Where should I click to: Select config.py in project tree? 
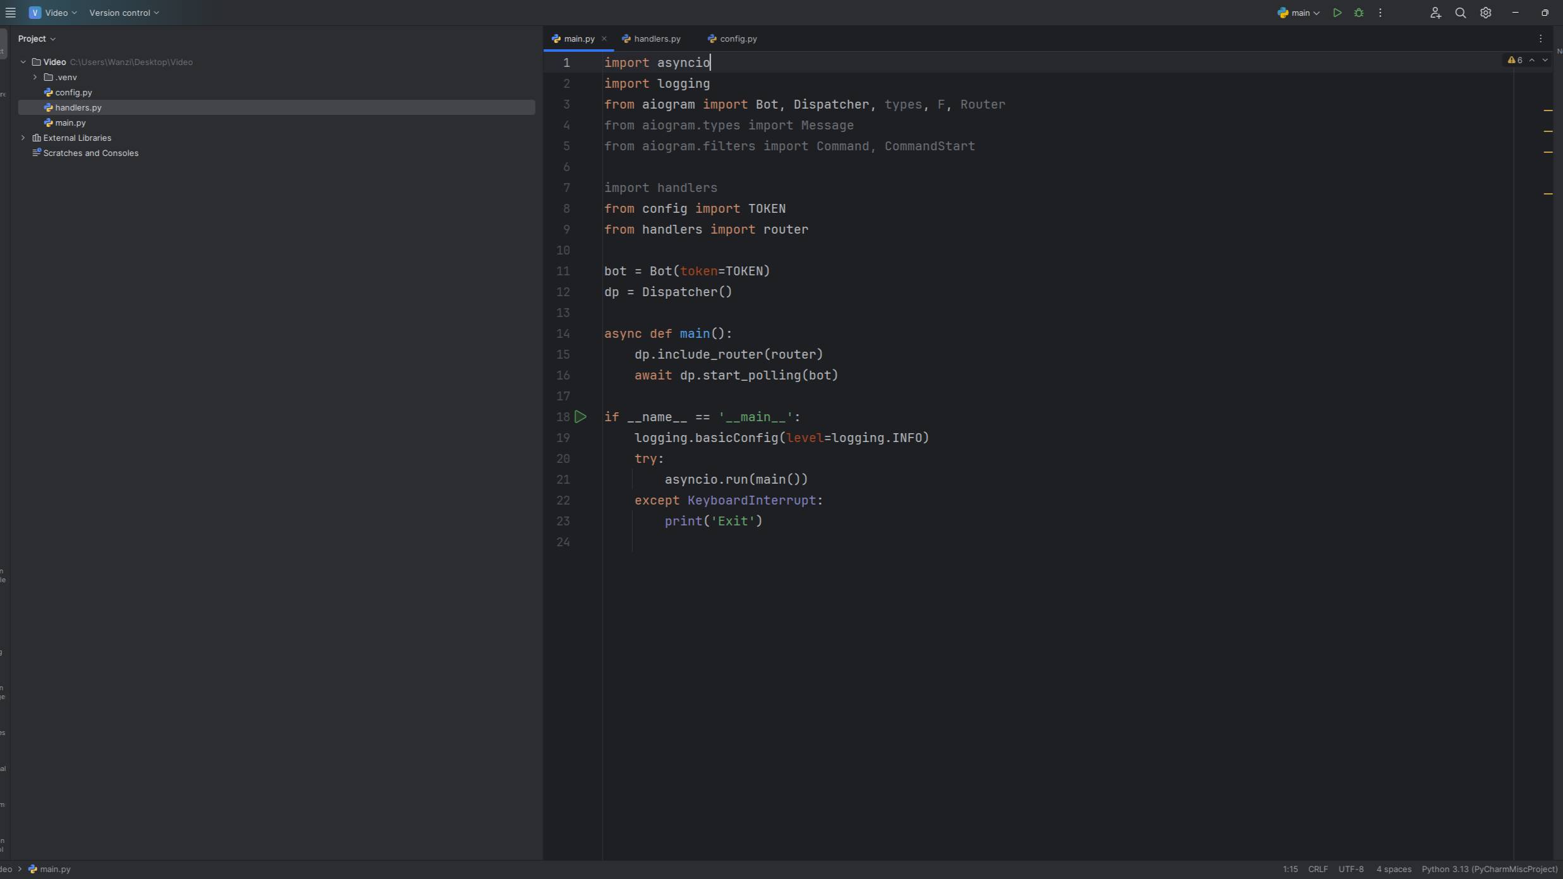coord(73,92)
